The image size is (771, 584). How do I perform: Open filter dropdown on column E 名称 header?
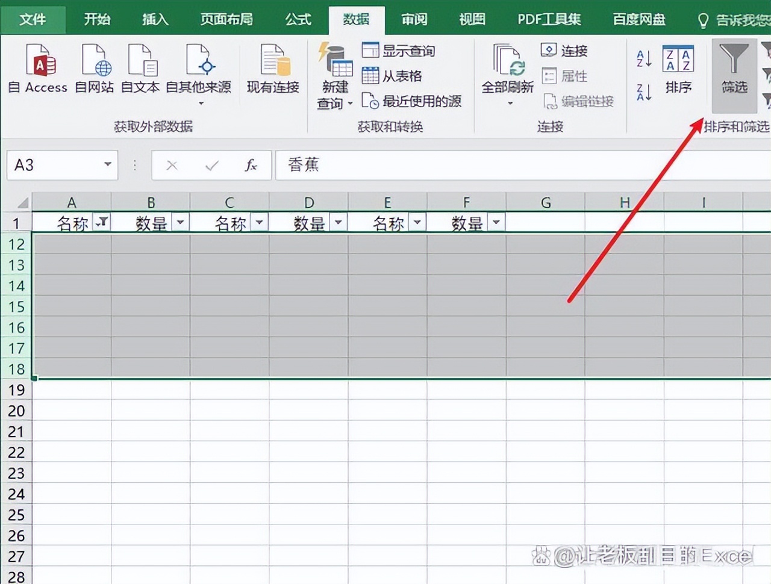(x=417, y=222)
